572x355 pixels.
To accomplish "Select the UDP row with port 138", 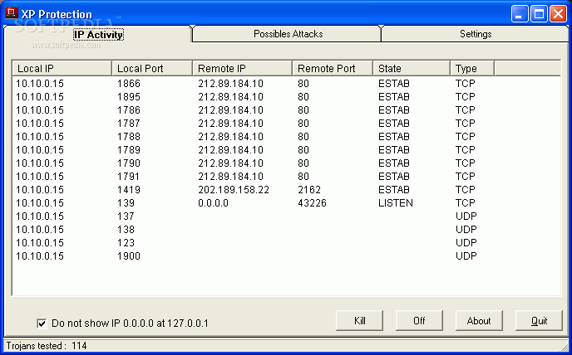I will (286, 230).
